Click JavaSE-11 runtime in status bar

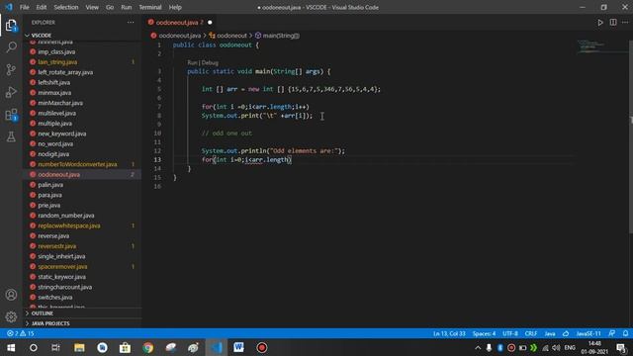pos(588,334)
